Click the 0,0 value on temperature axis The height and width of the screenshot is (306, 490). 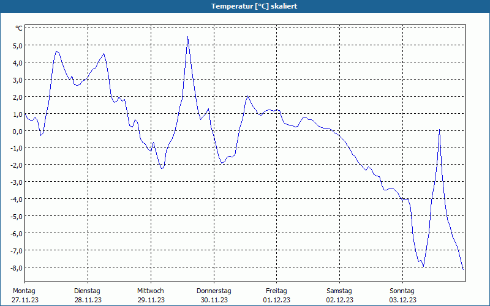click(17, 131)
